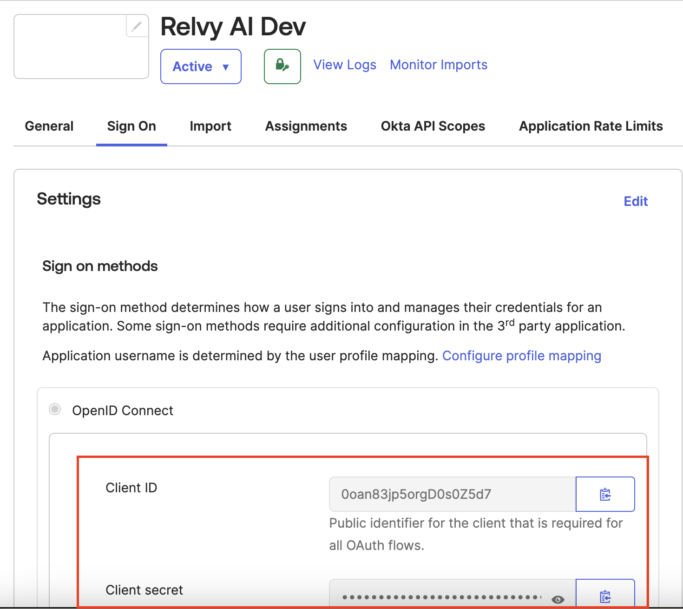This screenshot has width=683, height=609.
Task: Click the masked Client secret field
Action: tap(452, 594)
